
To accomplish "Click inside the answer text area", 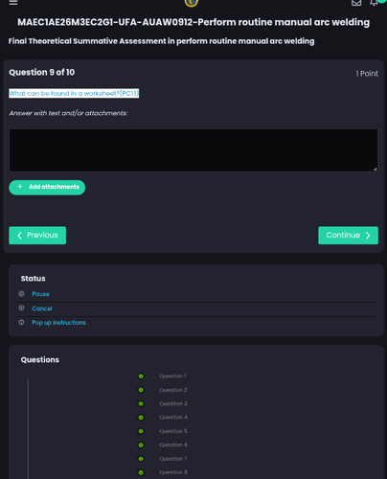I will [x=193, y=150].
